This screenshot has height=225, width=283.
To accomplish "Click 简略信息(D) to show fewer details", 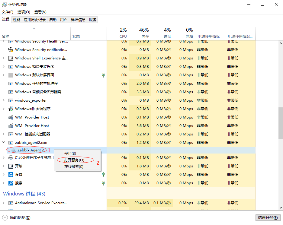I will click(20, 218).
